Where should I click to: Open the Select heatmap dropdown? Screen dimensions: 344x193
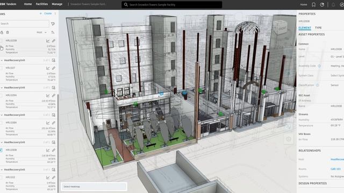tap(94, 187)
